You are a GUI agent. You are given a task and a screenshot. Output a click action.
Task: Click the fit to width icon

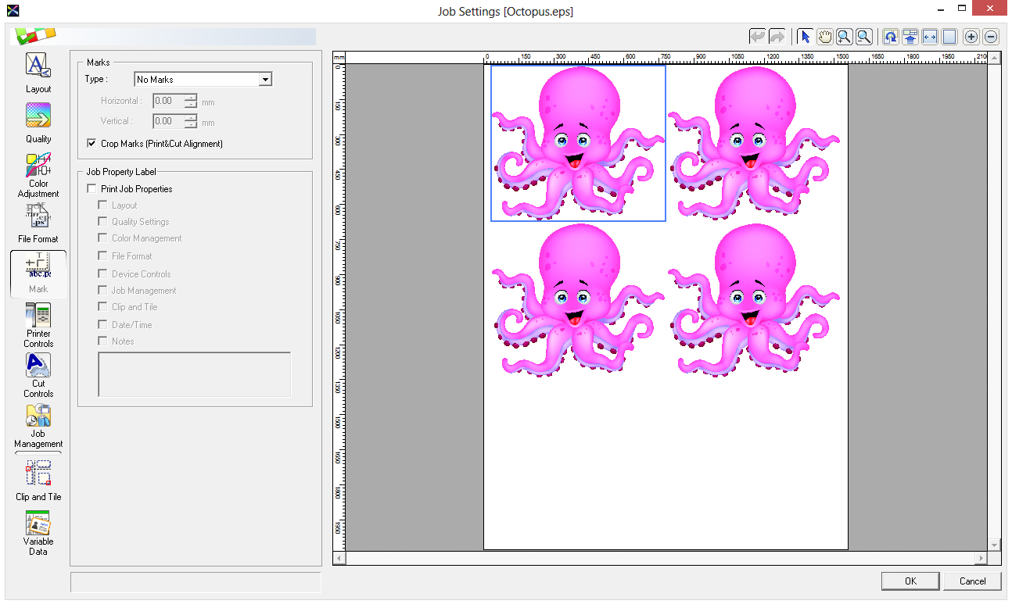point(929,37)
